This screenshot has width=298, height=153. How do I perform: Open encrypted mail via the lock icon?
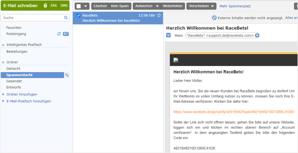click(x=45, y=6)
